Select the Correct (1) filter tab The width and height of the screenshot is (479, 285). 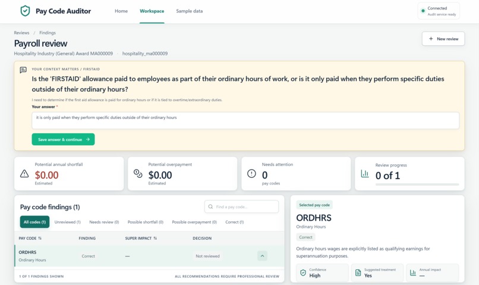click(235, 222)
